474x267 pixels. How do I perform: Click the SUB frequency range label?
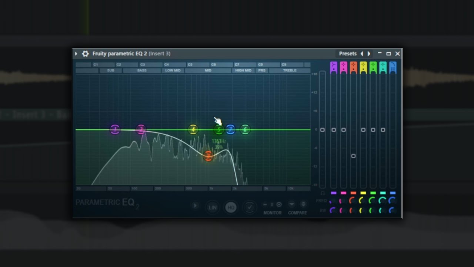pos(111,70)
